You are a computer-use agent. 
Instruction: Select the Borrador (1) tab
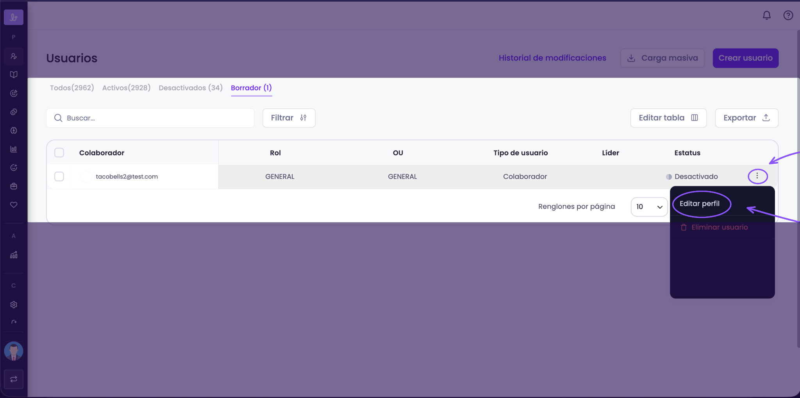(x=251, y=88)
